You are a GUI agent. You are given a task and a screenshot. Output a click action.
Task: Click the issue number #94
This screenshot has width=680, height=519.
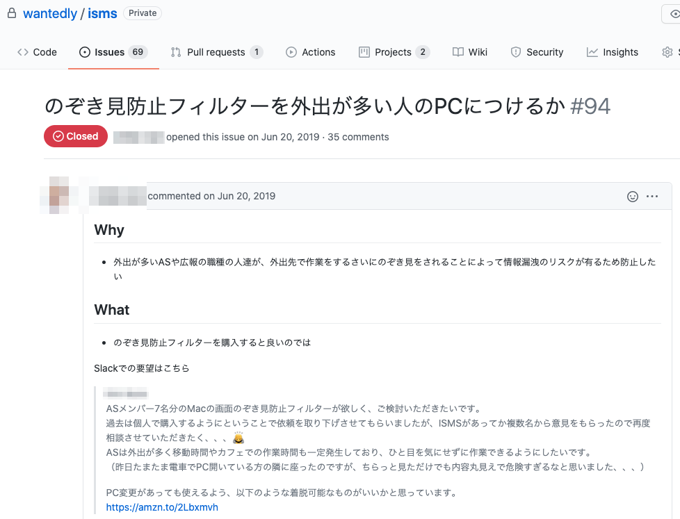point(590,106)
